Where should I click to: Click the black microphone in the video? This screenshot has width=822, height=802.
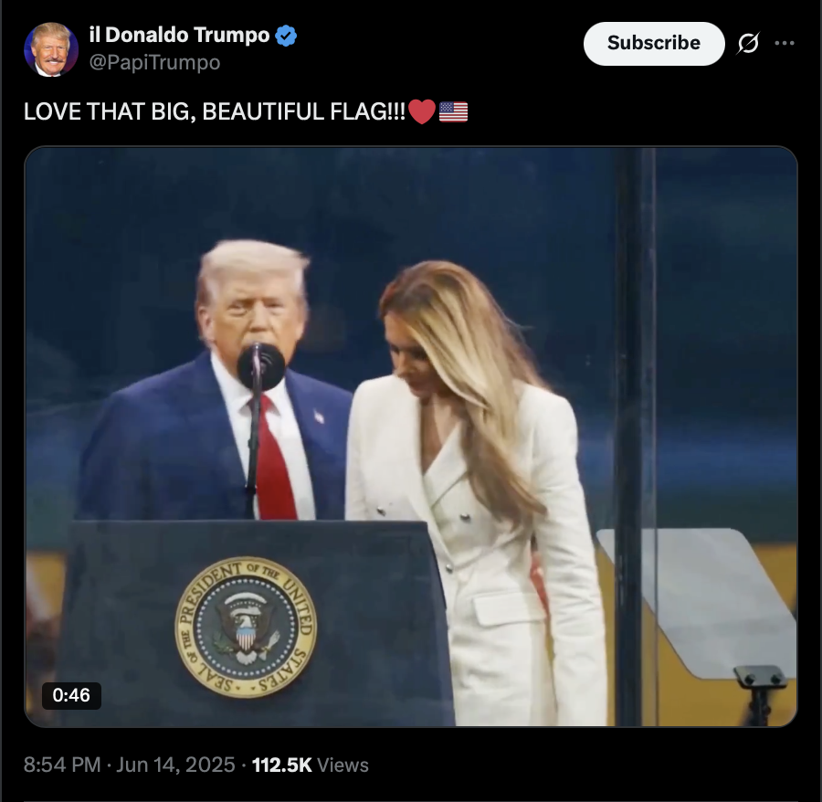[260, 366]
